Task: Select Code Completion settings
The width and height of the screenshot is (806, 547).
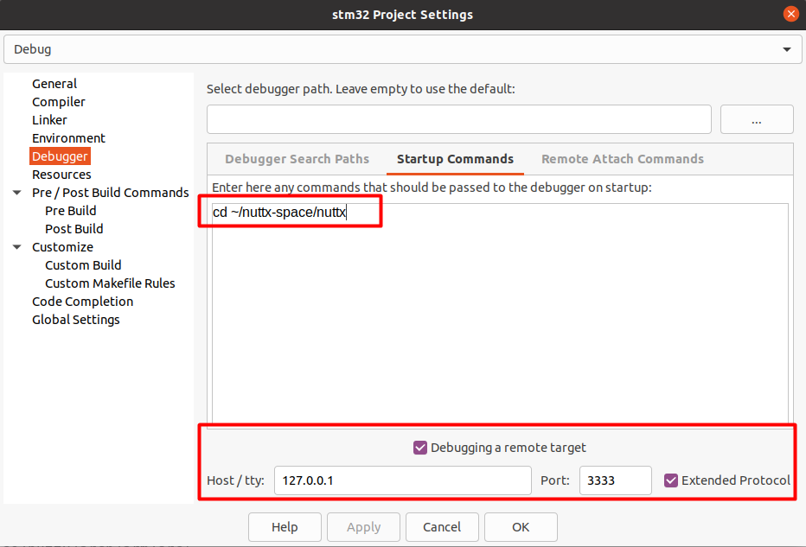Action: tap(83, 302)
